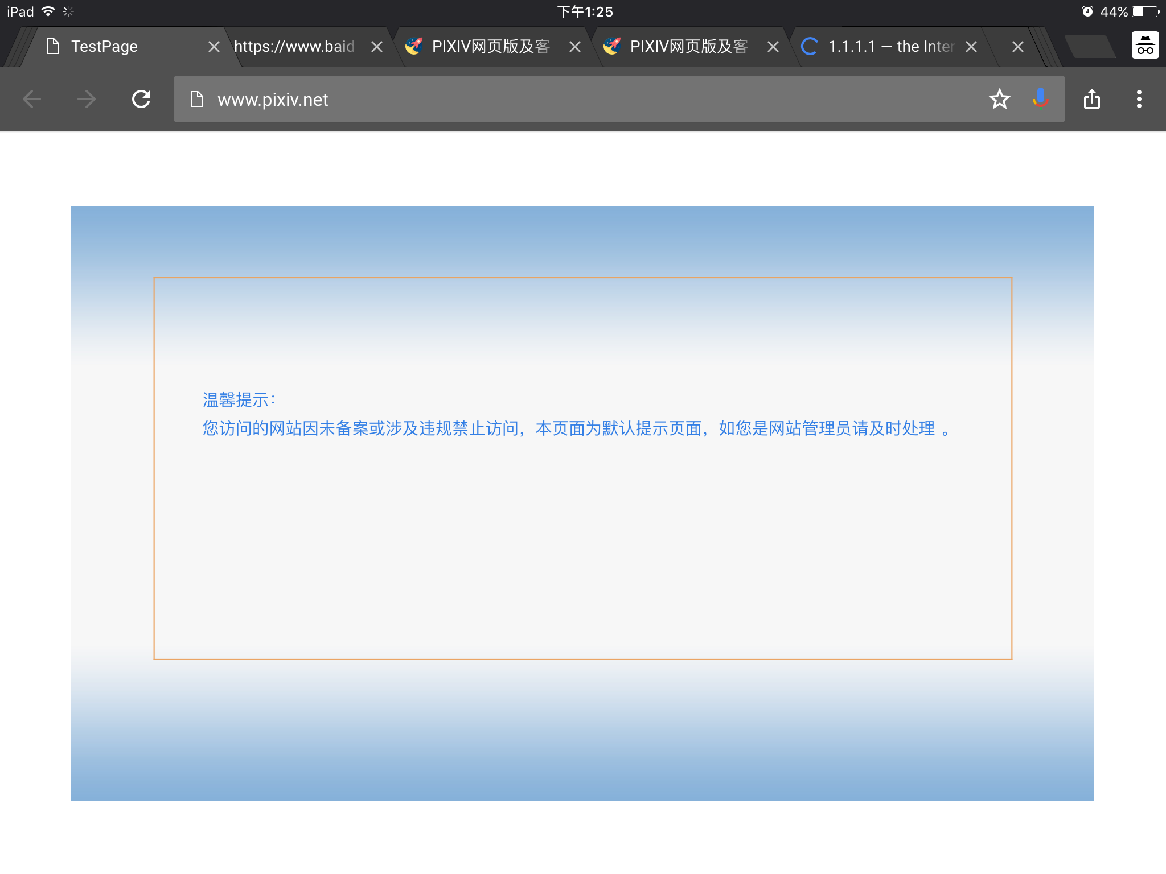Reload the current pixiv.net page
The width and height of the screenshot is (1166, 874).
click(x=141, y=100)
